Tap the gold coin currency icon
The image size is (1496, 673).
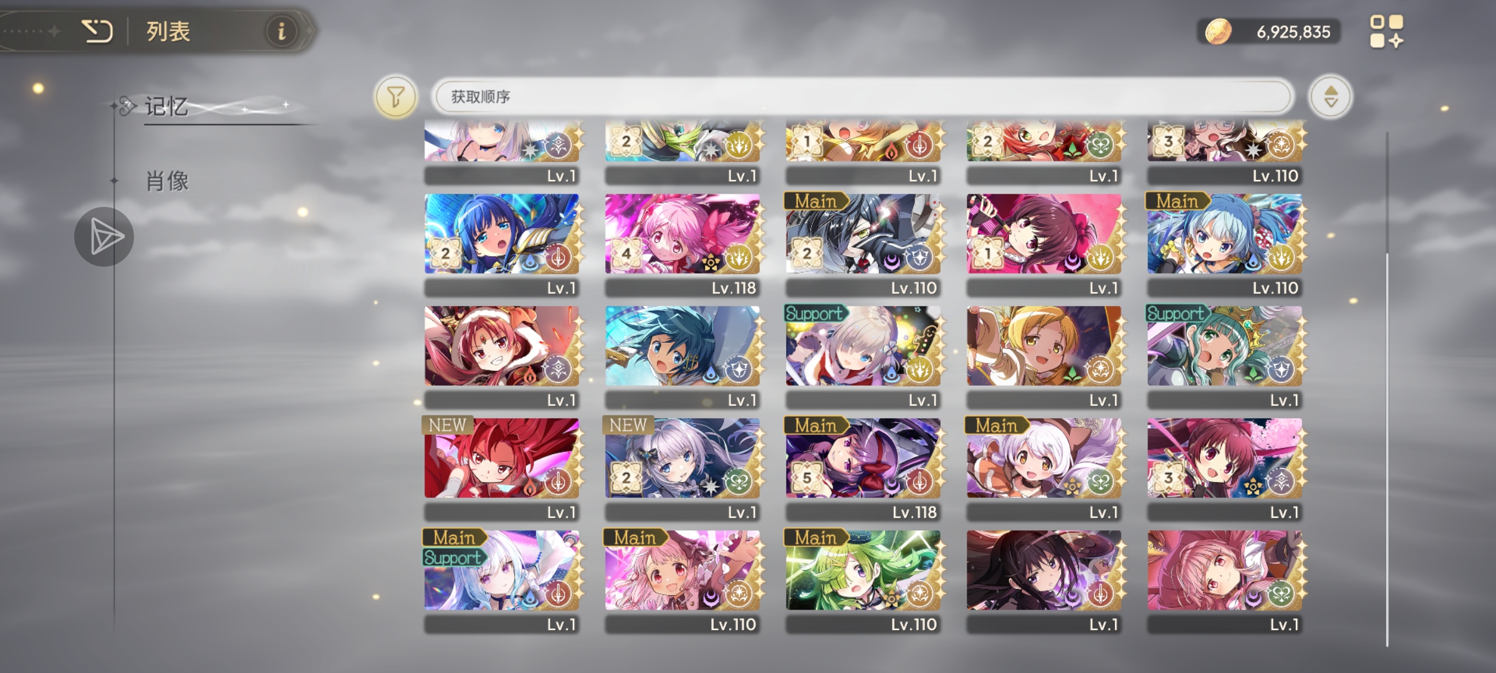pos(1217,31)
